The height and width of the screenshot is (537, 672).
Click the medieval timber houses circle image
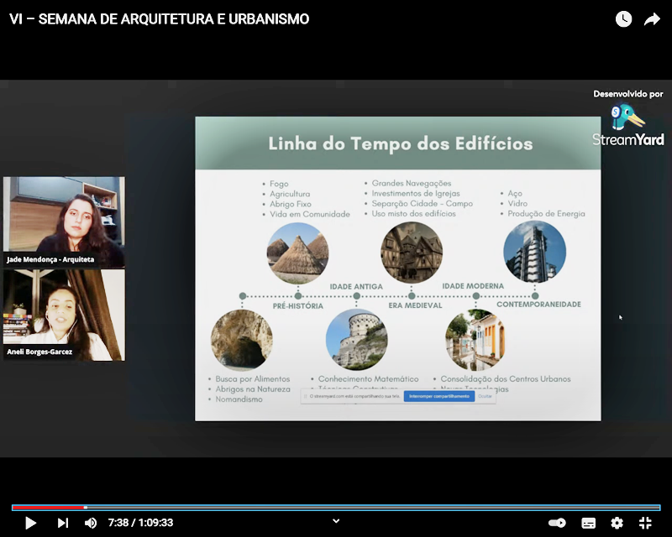point(412,253)
